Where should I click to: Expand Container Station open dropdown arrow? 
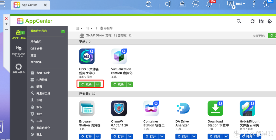[162, 136]
